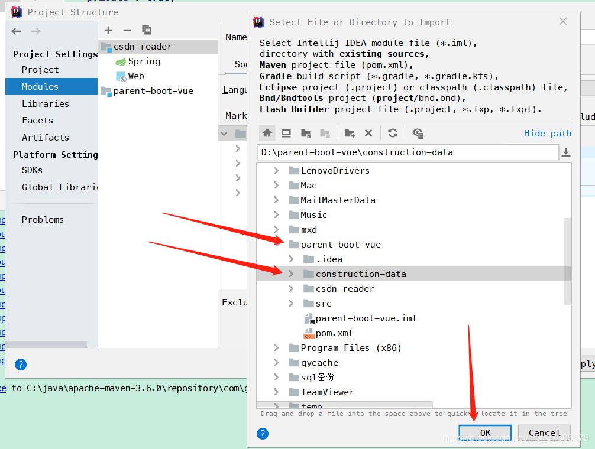This screenshot has width=595, height=449.
Task: Expand the TeamViewer folder
Action: pos(276,392)
